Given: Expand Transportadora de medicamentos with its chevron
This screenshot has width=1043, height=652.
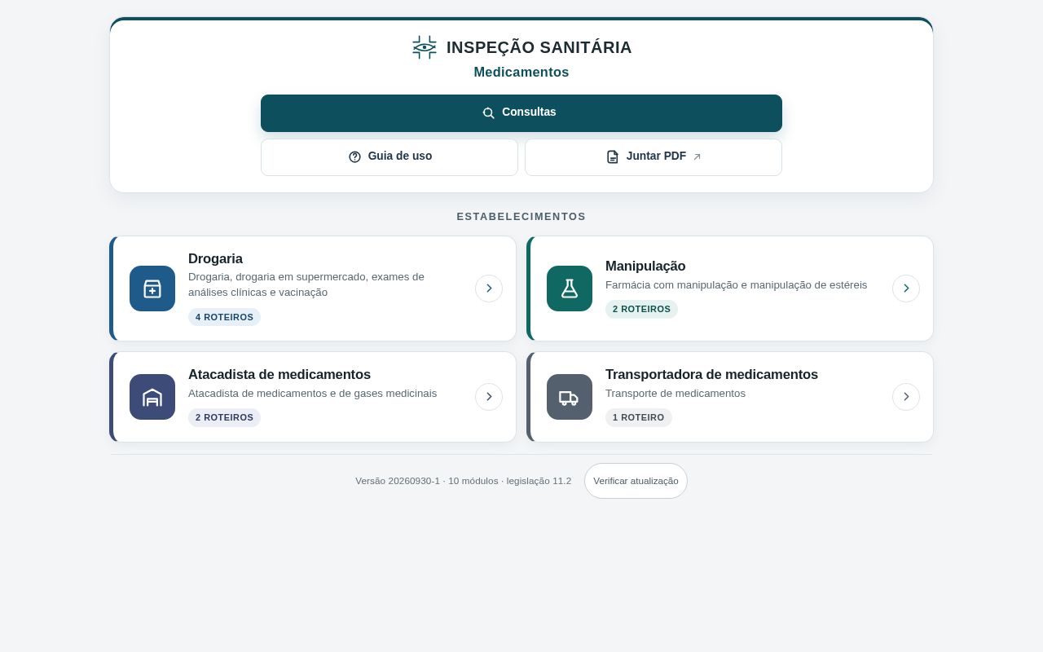Looking at the screenshot, I should click(x=906, y=397).
